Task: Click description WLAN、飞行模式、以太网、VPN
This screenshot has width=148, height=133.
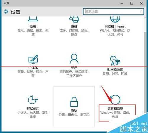Action: tap(115, 33)
